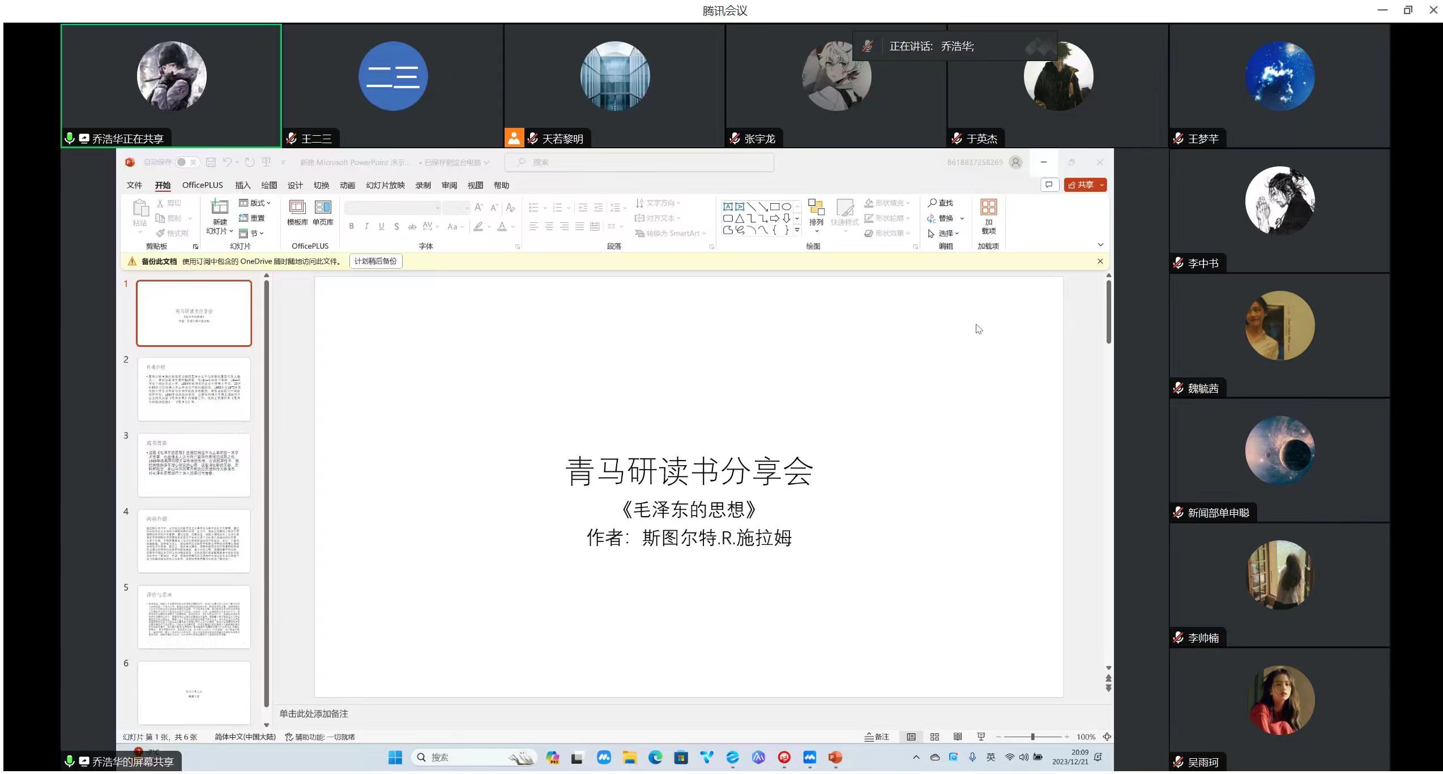This screenshot has width=1443, height=774.
Task: Click the 排列 arrange button
Action: pos(816,216)
